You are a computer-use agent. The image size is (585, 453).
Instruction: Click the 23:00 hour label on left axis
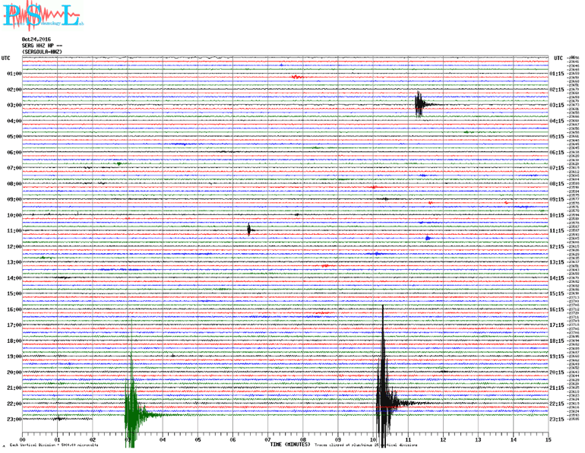(x=14, y=419)
